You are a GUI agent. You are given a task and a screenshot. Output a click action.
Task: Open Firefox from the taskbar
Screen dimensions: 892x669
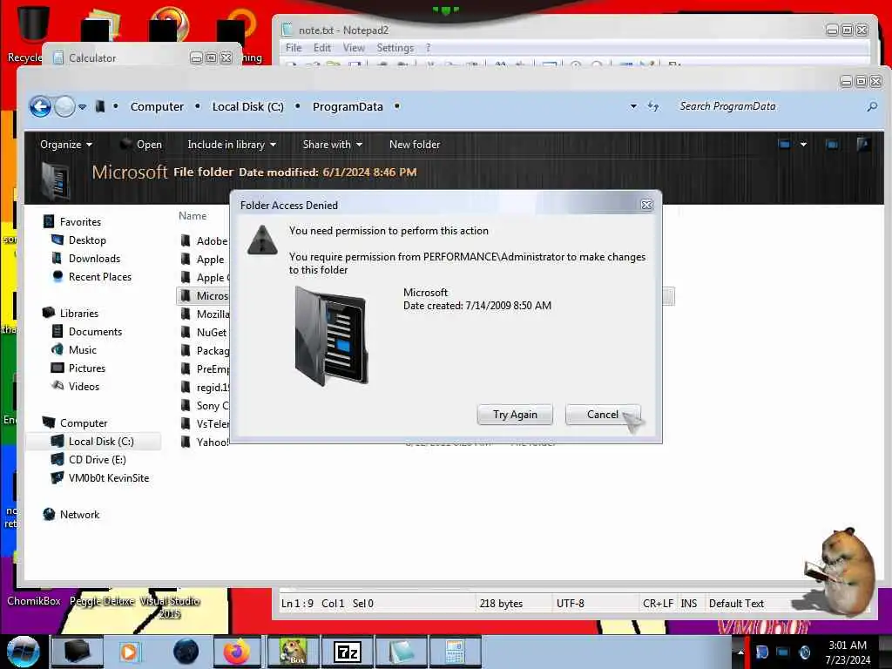(237, 652)
